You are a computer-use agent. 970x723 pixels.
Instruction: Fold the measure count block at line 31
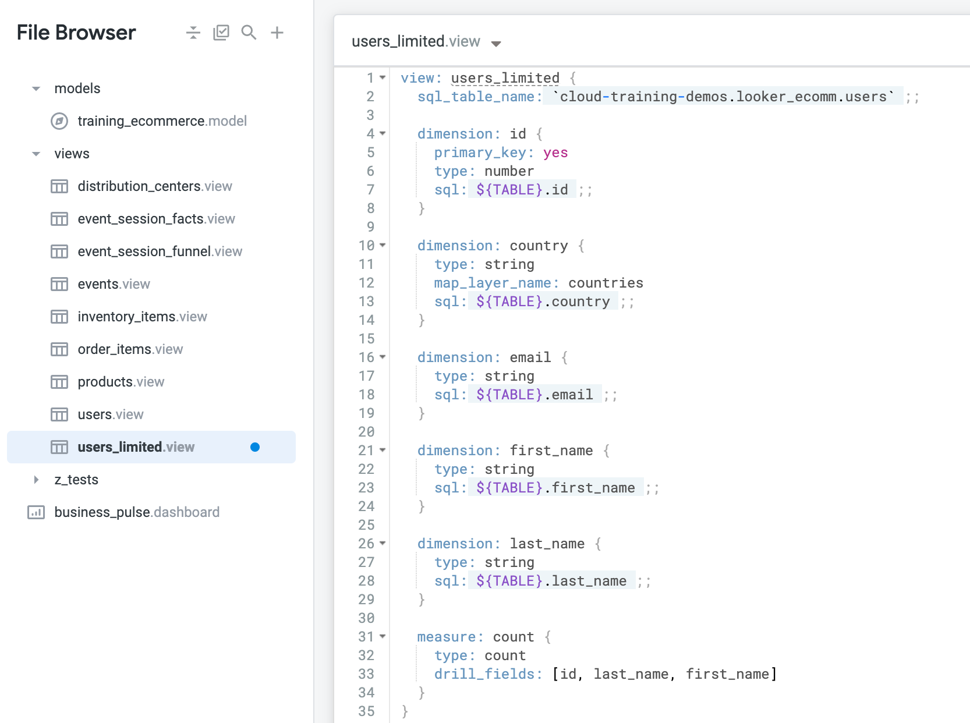(383, 637)
